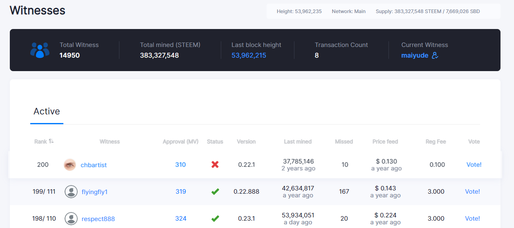Click version 0.22.1 cell
The height and width of the screenshot is (228, 514).
(247, 165)
